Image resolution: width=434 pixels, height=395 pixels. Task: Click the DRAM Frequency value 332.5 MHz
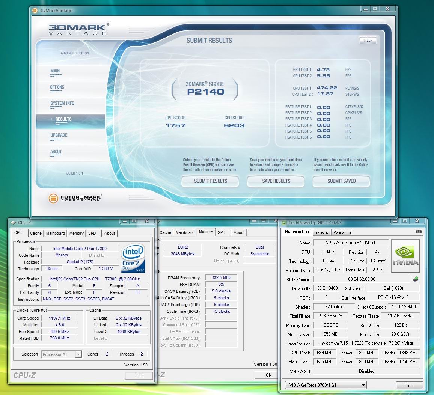(221, 277)
